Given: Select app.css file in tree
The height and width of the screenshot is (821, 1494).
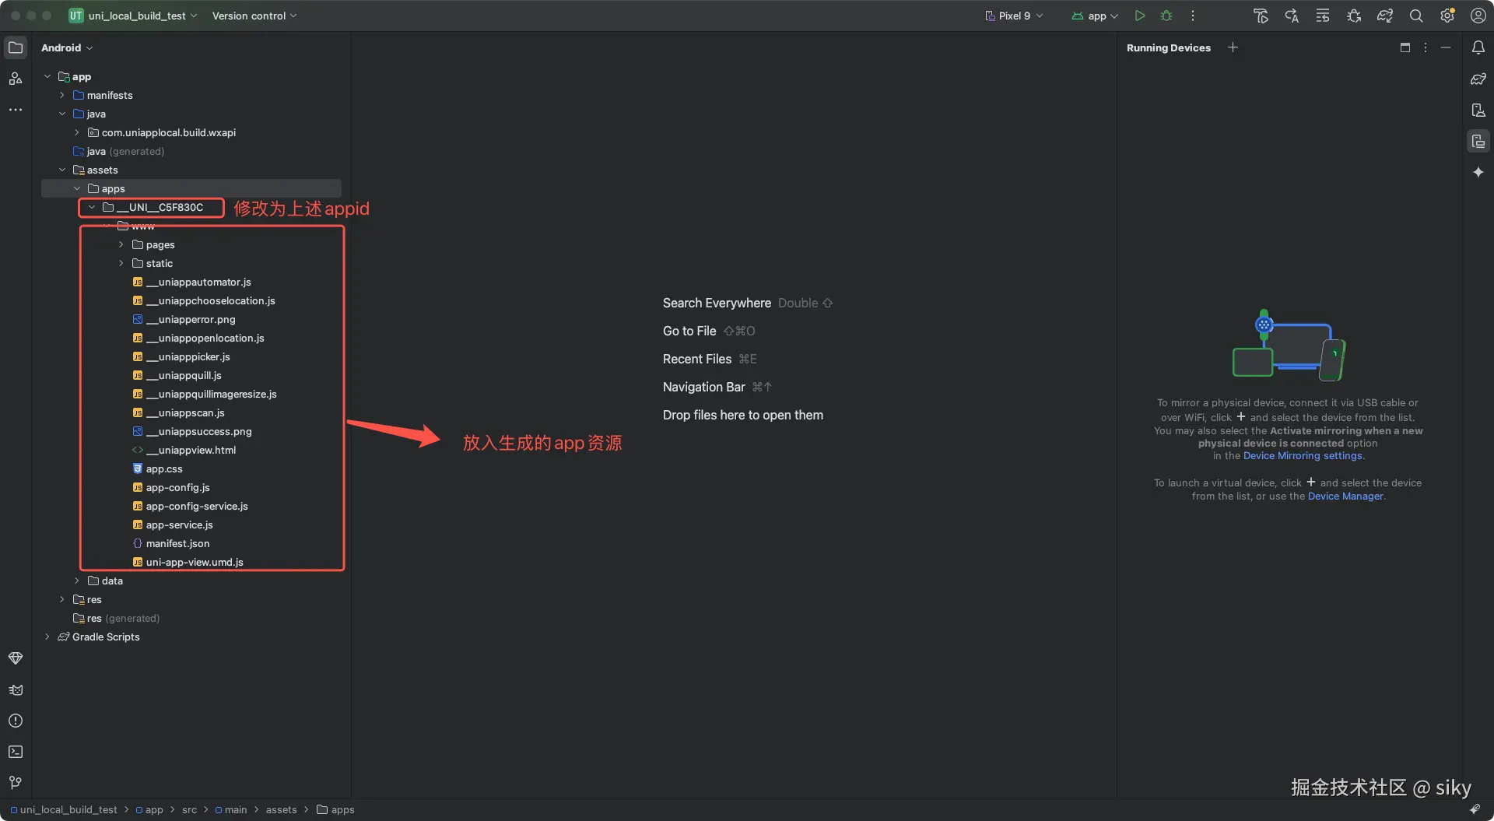Looking at the screenshot, I should 157,468.
